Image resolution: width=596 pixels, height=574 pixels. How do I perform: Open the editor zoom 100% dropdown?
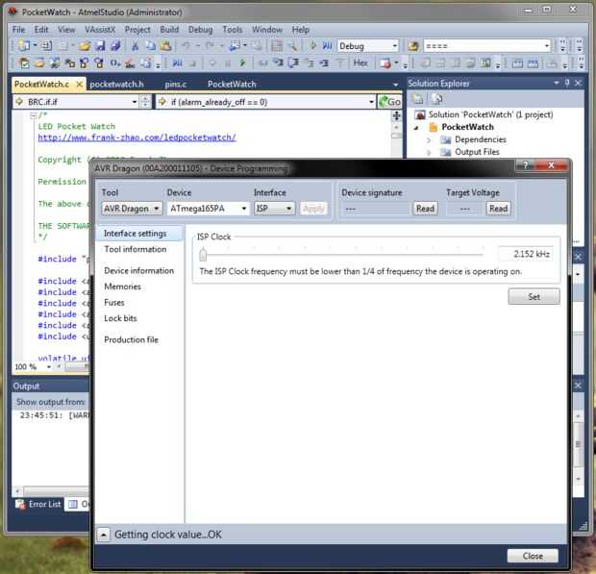coord(49,367)
